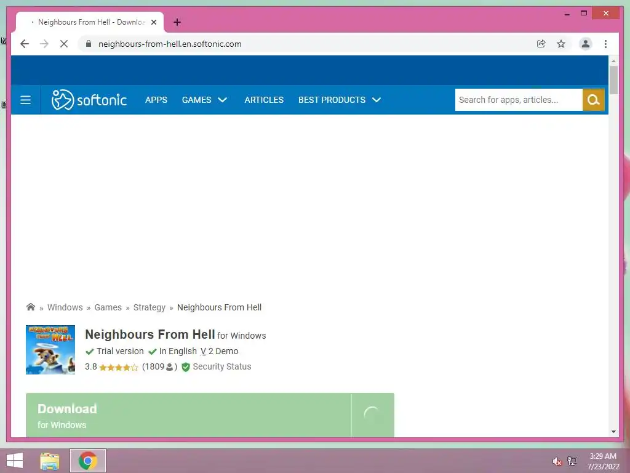Click the (1809) user ratings count

coord(159,367)
